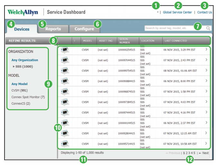The width and height of the screenshot is (218, 166).
Task: Click device thumbnail for serial 100097444515
Action: 65,112
